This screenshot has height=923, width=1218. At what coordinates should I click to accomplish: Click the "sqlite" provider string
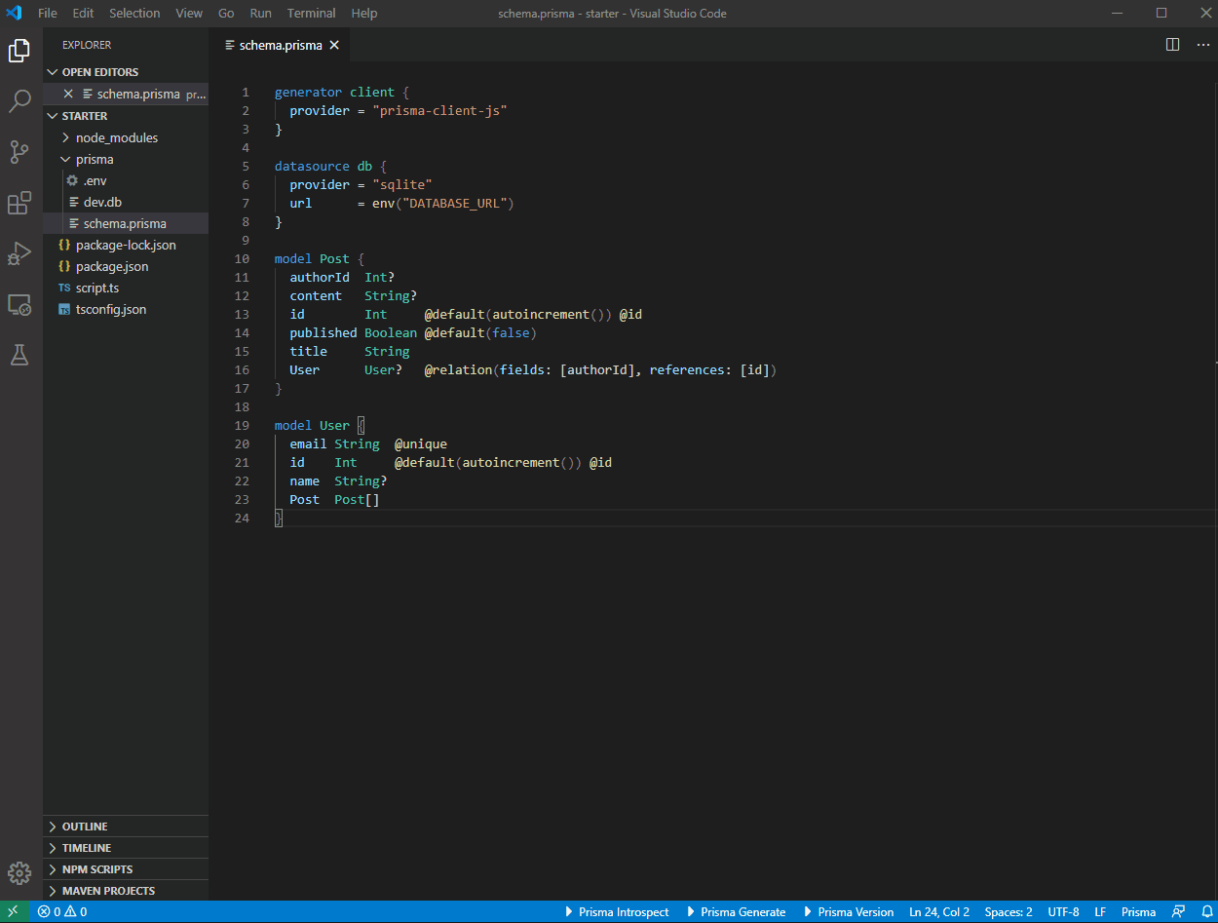tap(402, 185)
